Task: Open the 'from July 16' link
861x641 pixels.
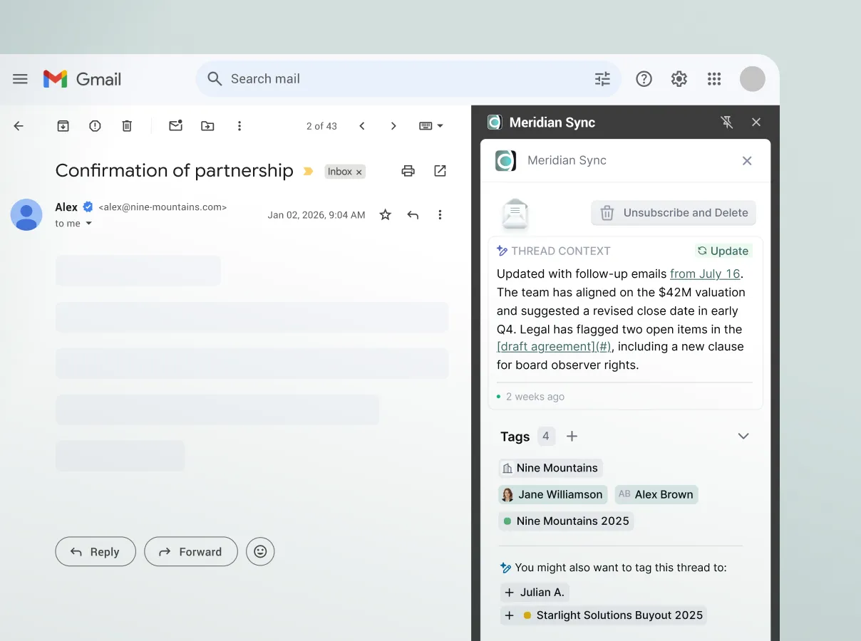Action: tap(705, 273)
